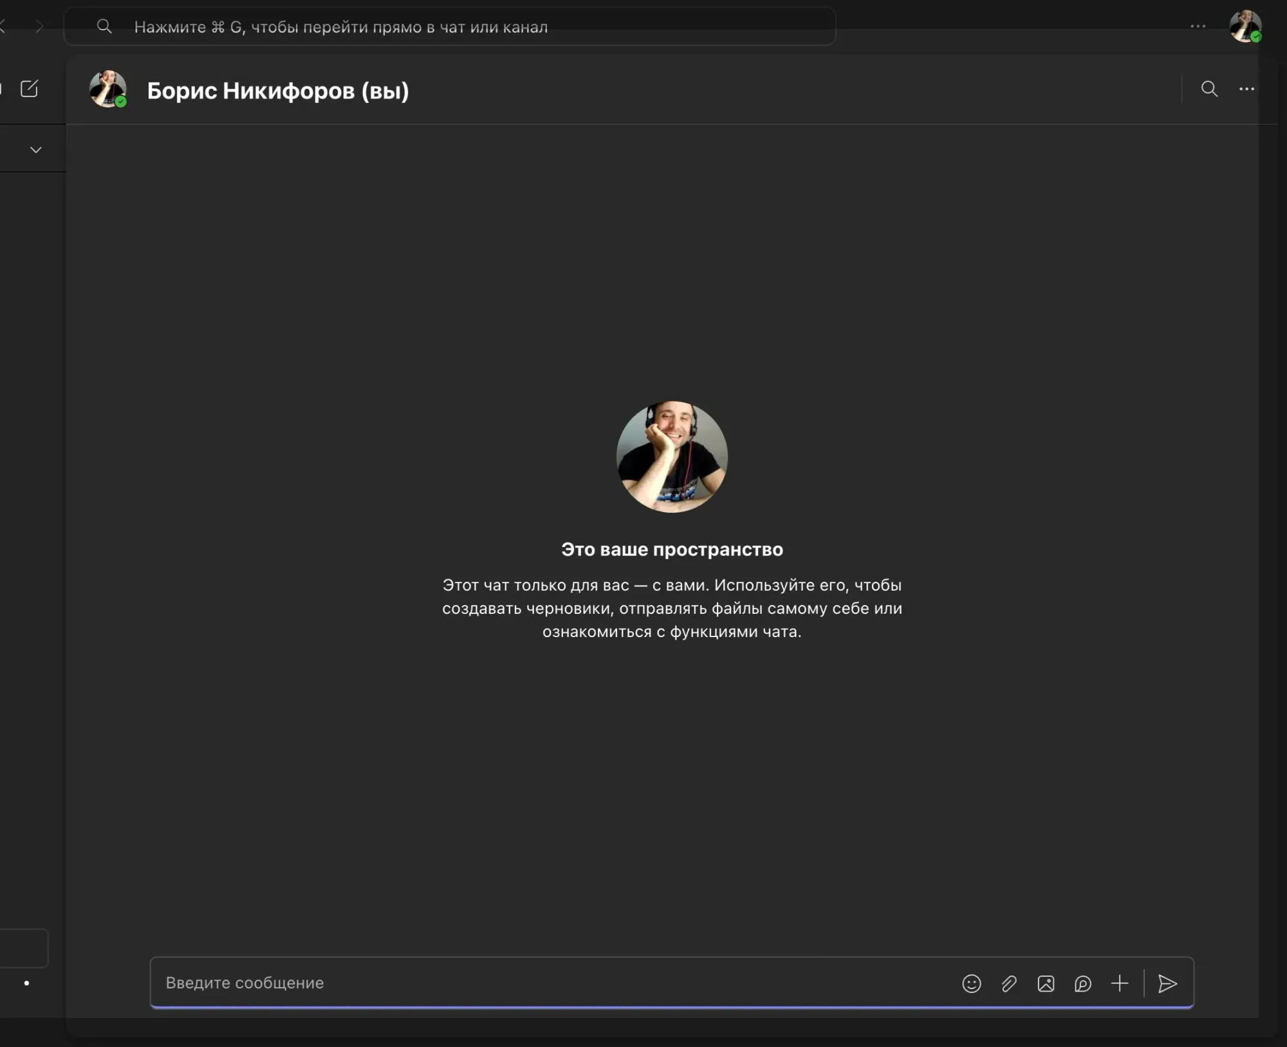Go forward with navigation arrow
This screenshot has height=1047, width=1287.
[39, 26]
